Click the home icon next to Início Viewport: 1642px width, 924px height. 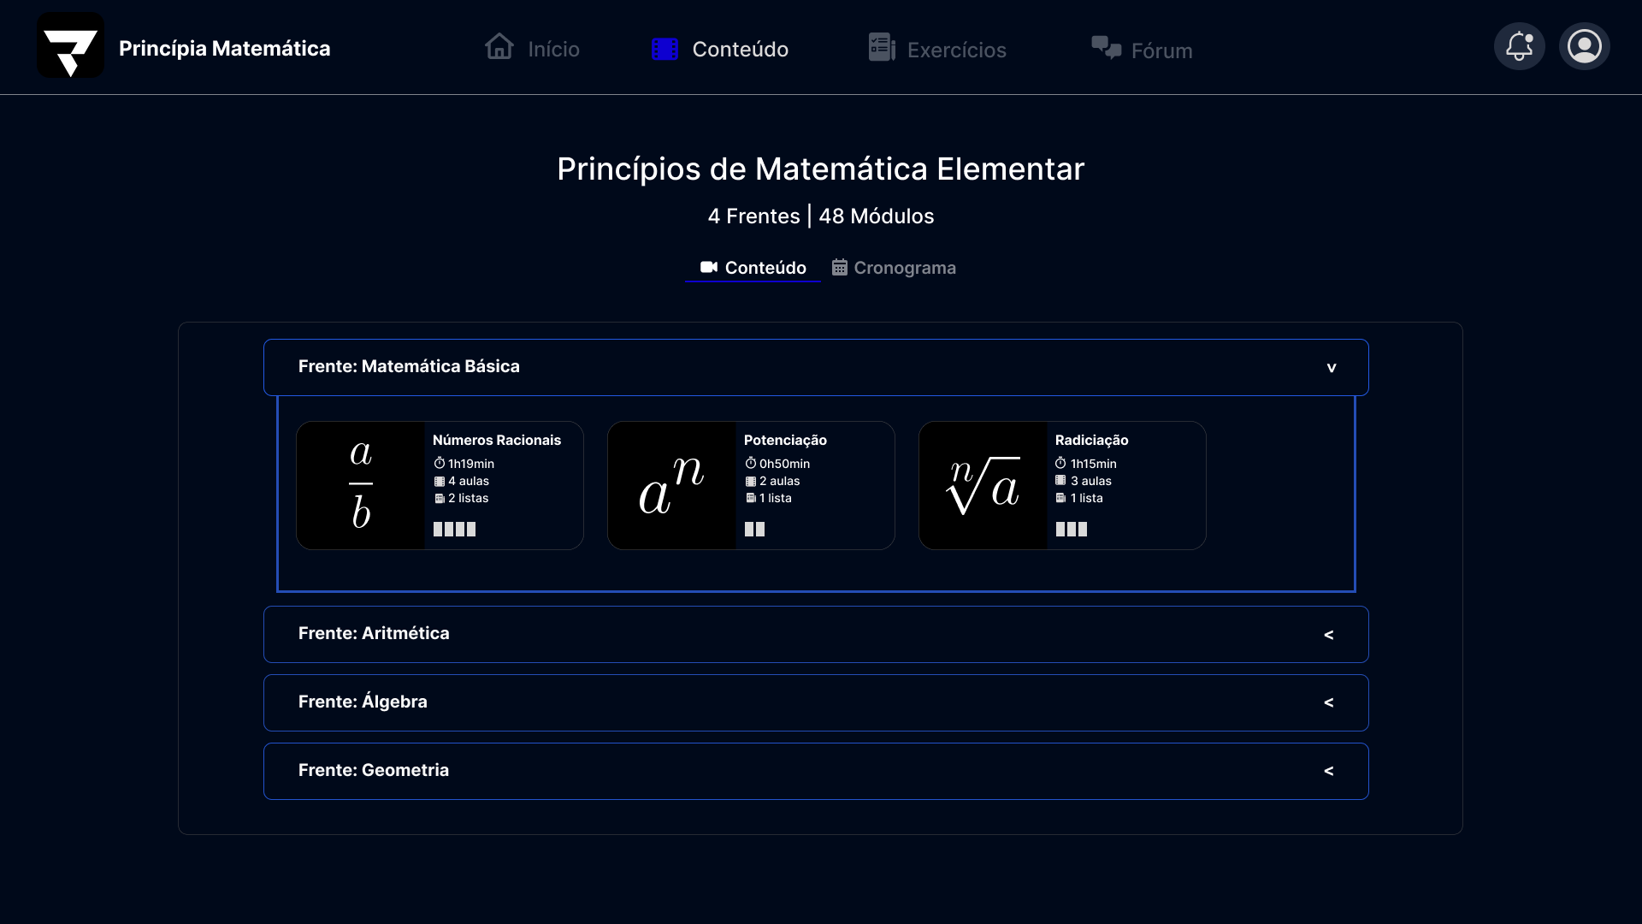pyautogui.click(x=499, y=46)
